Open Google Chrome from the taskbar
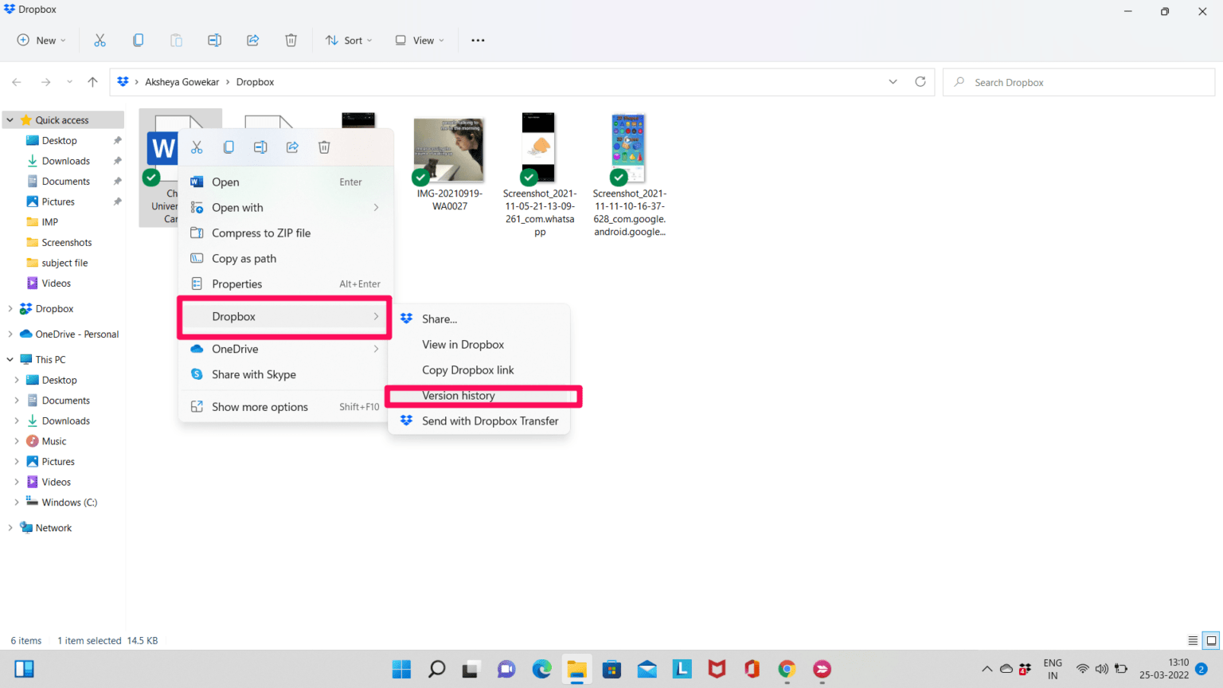Viewport: 1223px width, 688px height. pyautogui.click(x=786, y=669)
